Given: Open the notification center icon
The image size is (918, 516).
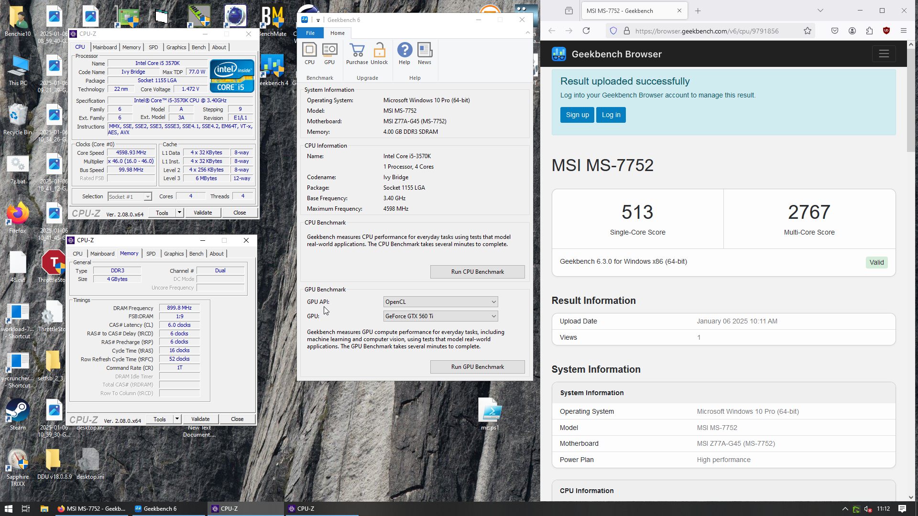Looking at the screenshot, I should (x=902, y=509).
